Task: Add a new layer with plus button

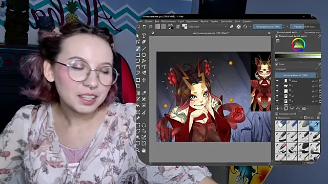Action: (x=278, y=108)
